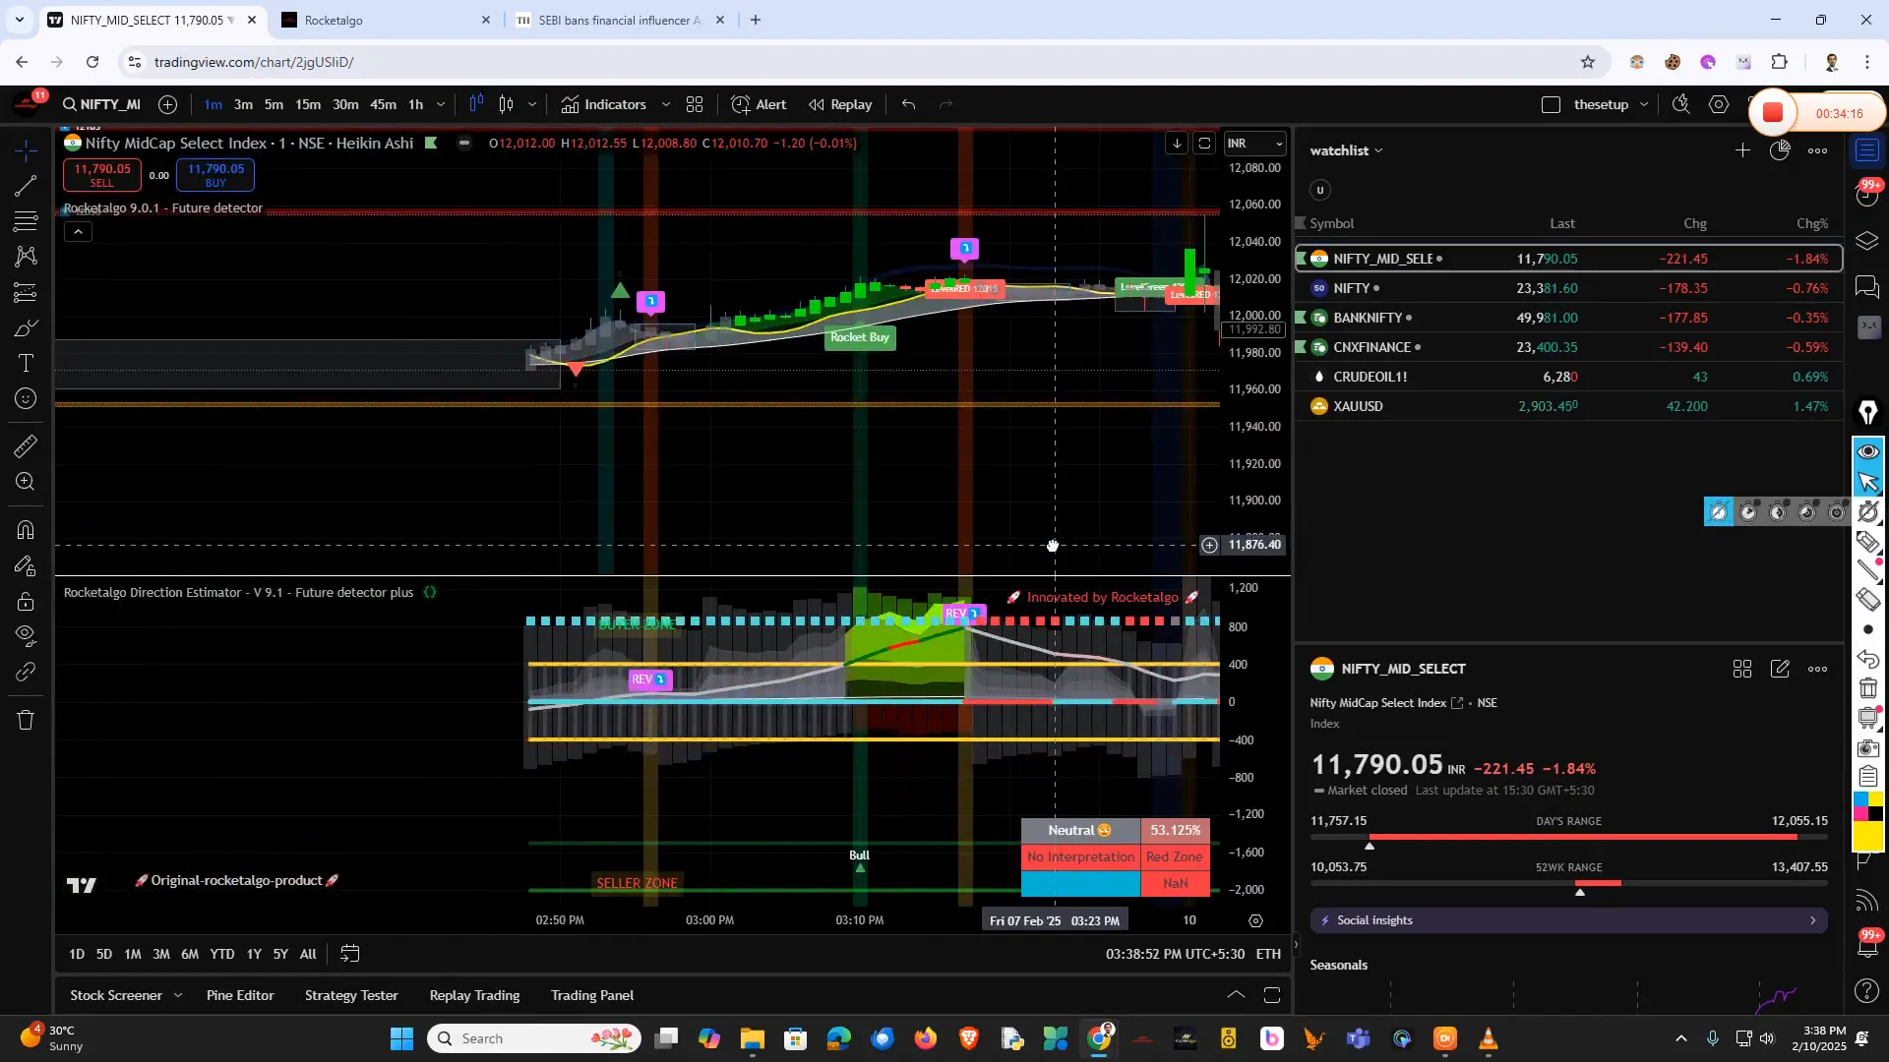Start Bar Replay mode
Viewport: 1889px width, 1062px height.
coord(840,104)
